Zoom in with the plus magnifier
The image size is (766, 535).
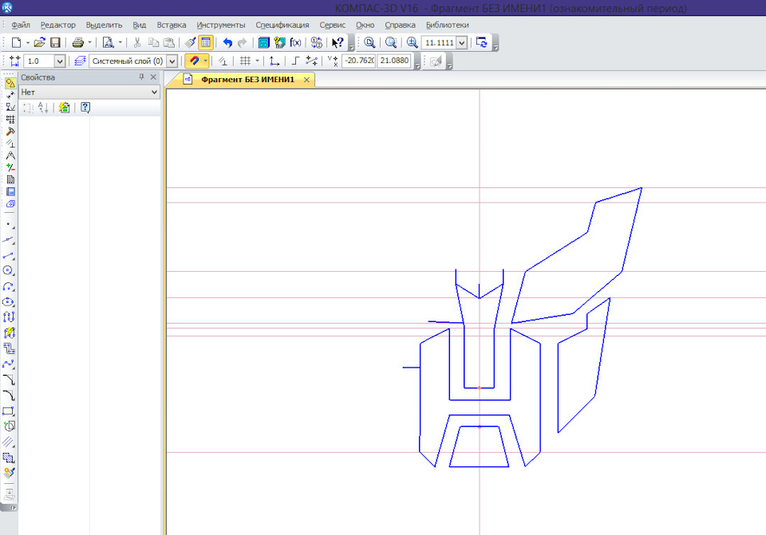pos(413,43)
